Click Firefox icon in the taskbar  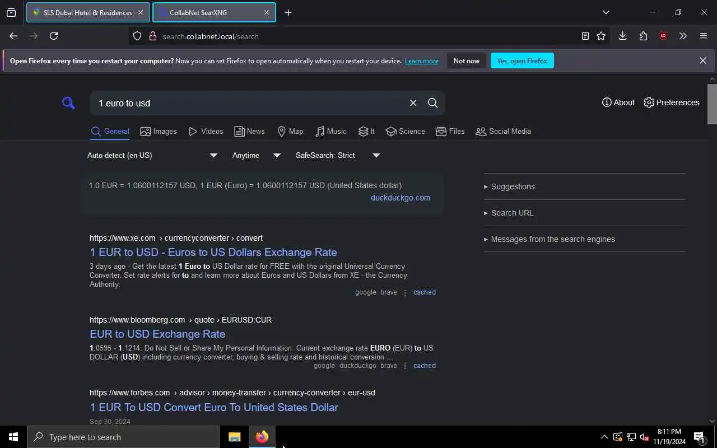click(262, 437)
